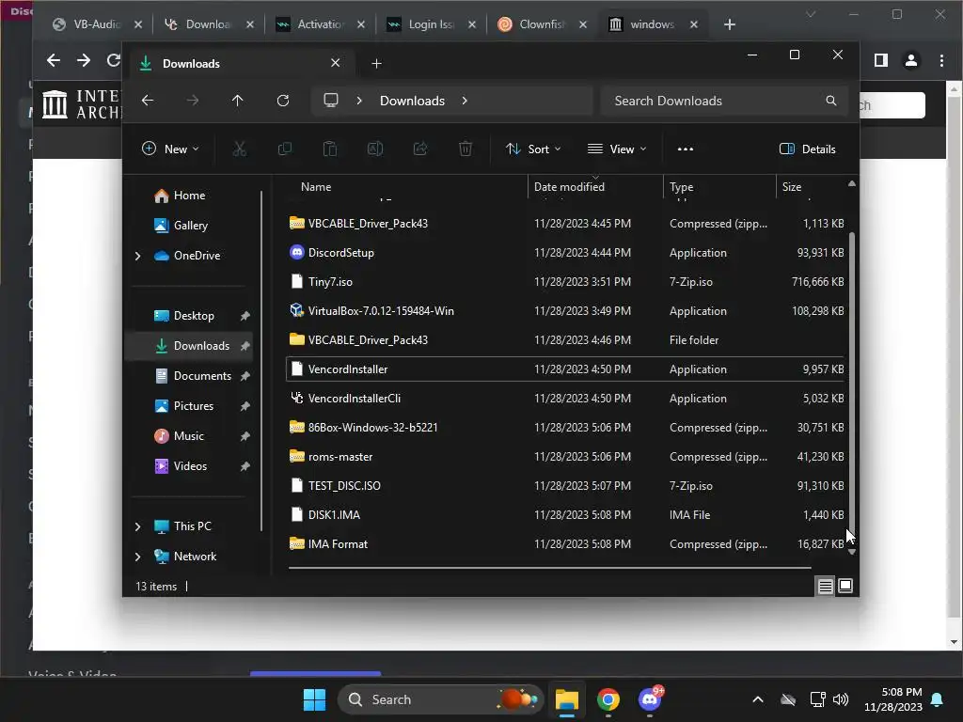Unpin Documents from Quick access
This screenshot has width=963, height=722.
pos(245,376)
